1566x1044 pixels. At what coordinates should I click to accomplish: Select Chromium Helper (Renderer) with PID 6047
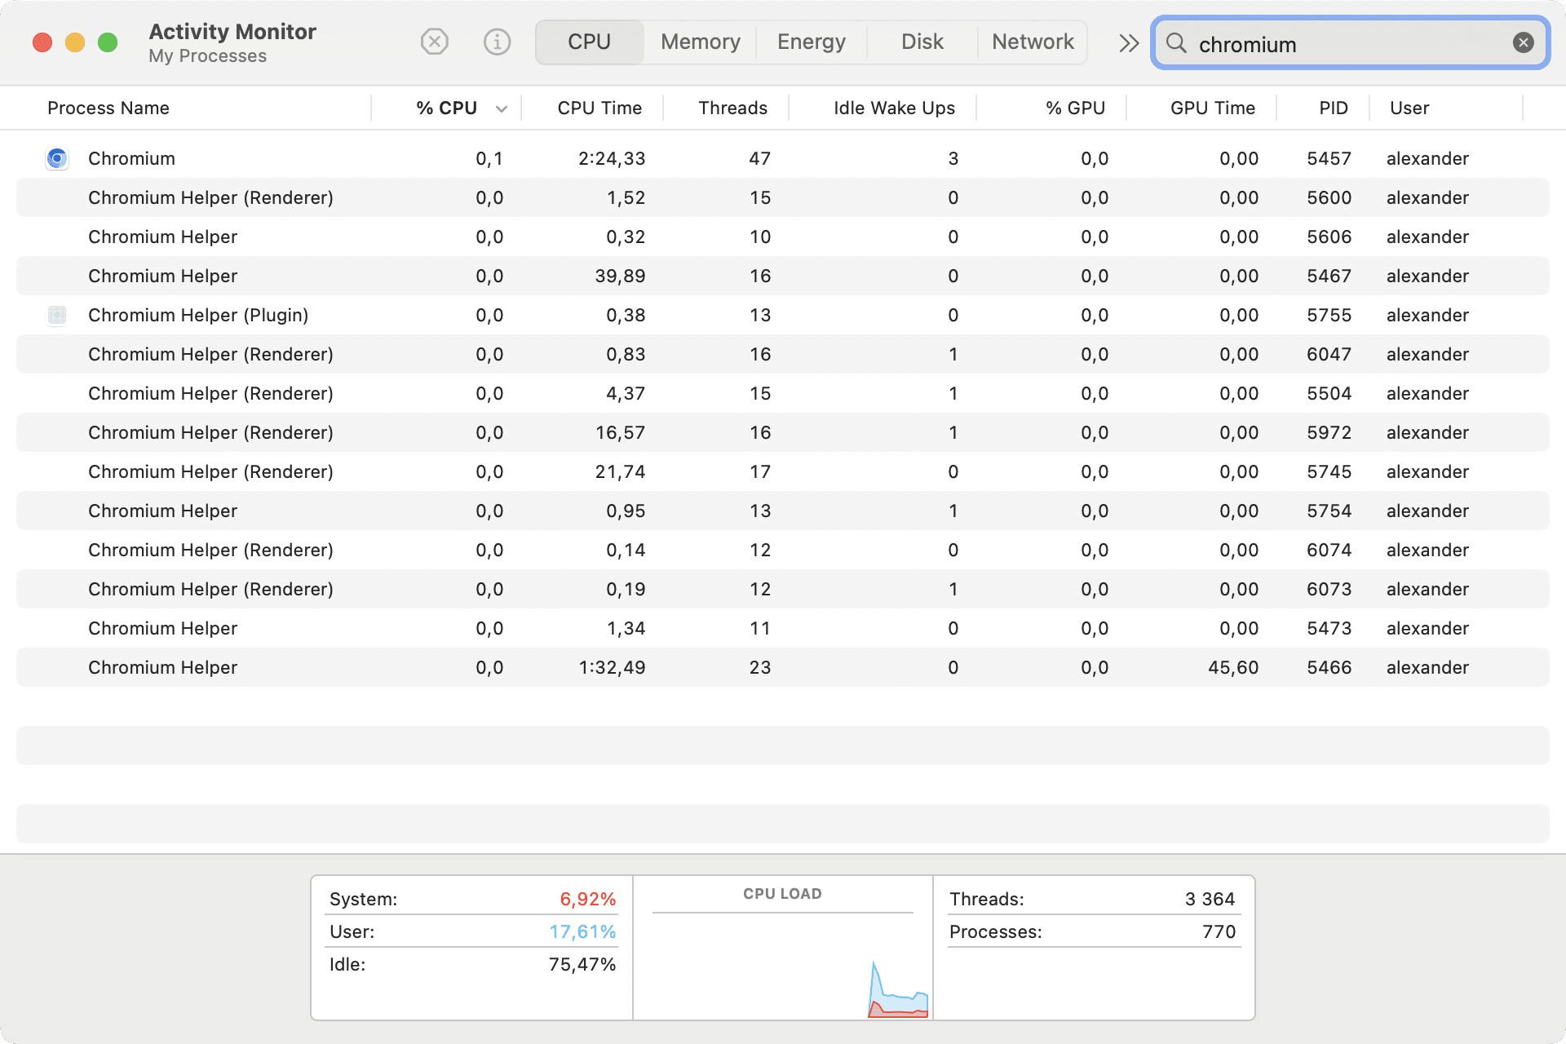(783, 354)
